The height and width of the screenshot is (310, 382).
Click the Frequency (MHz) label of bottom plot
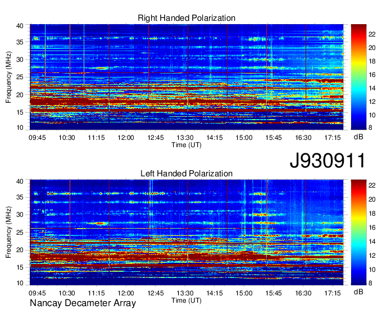(x=8, y=233)
